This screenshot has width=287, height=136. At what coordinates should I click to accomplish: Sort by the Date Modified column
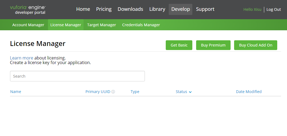(x=249, y=92)
